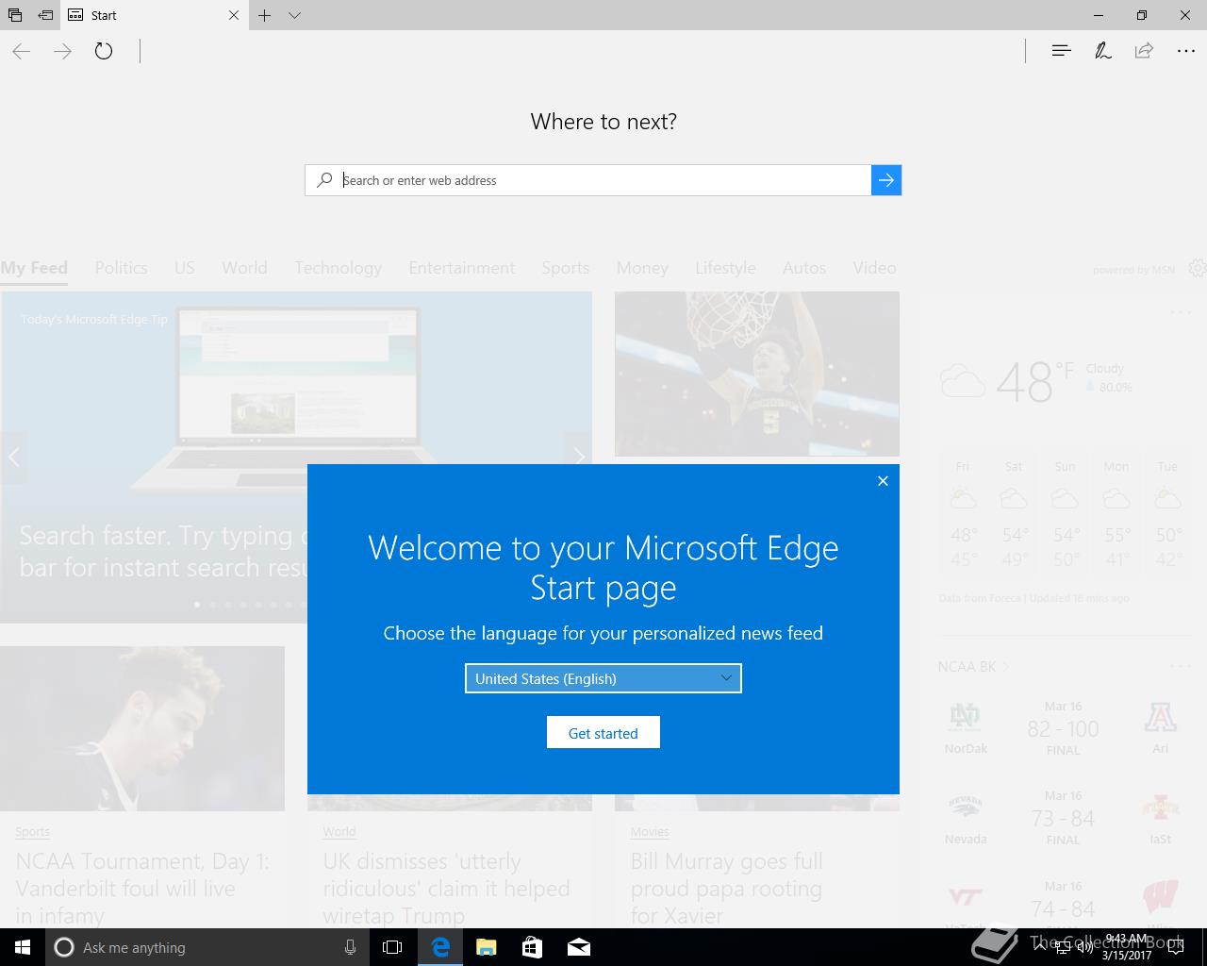Click the search or web address field

587,180
